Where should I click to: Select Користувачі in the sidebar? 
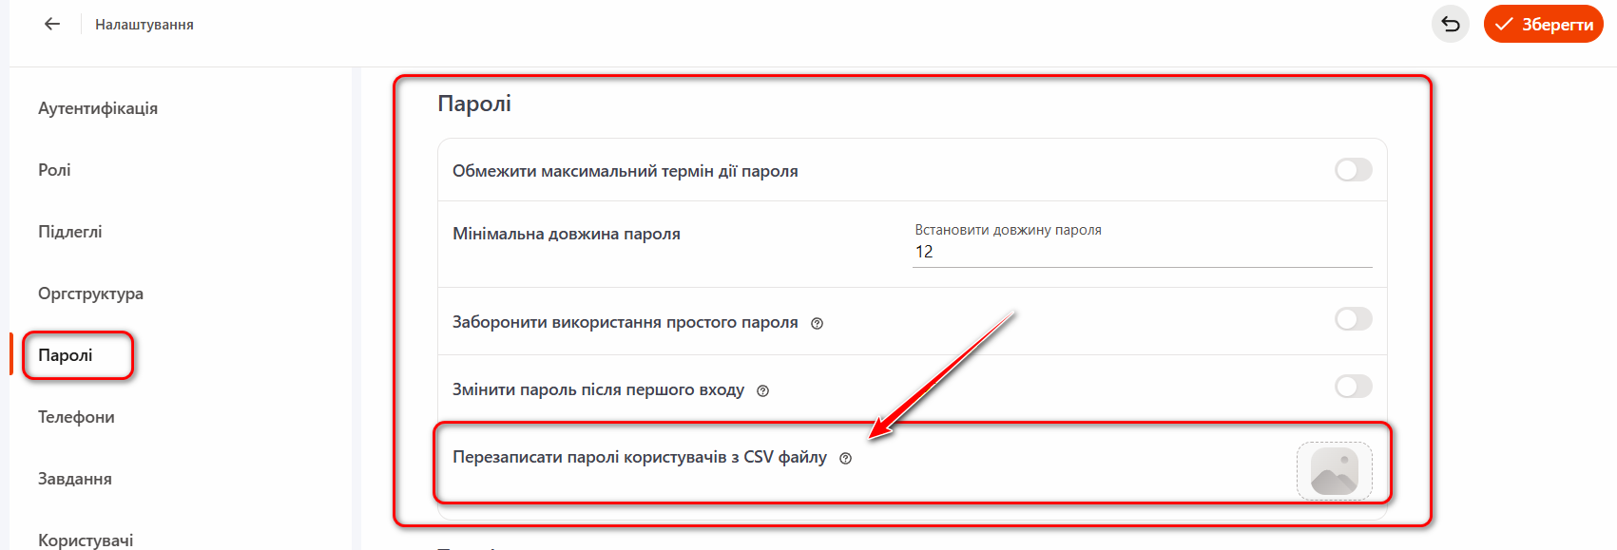click(x=86, y=540)
